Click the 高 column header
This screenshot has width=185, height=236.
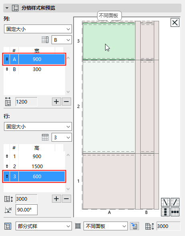click(x=37, y=148)
